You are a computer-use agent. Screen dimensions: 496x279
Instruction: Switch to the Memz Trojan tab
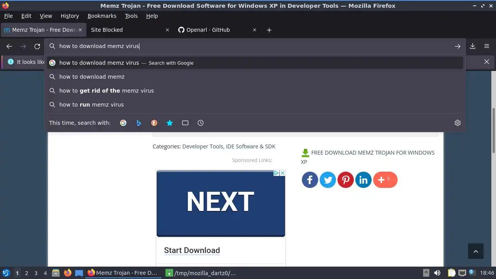(x=44, y=30)
